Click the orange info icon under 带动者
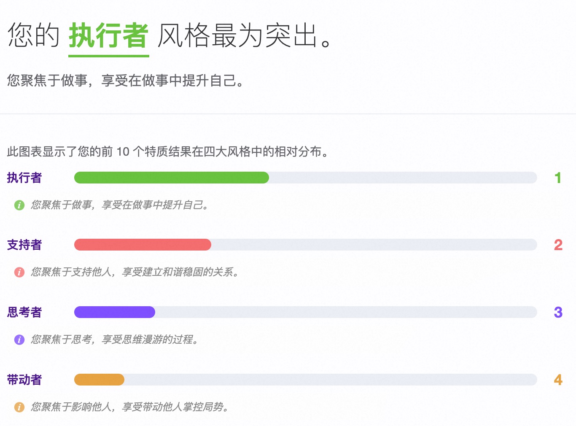This screenshot has width=576, height=426. 19,407
